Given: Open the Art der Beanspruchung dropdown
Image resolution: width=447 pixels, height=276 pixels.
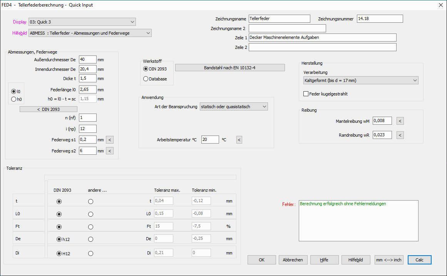Looking at the screenshot, I should tap(234, 107).
